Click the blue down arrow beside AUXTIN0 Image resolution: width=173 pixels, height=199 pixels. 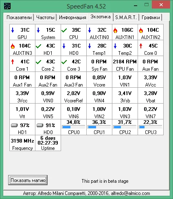pyautogui.click(x=90, y=30)
